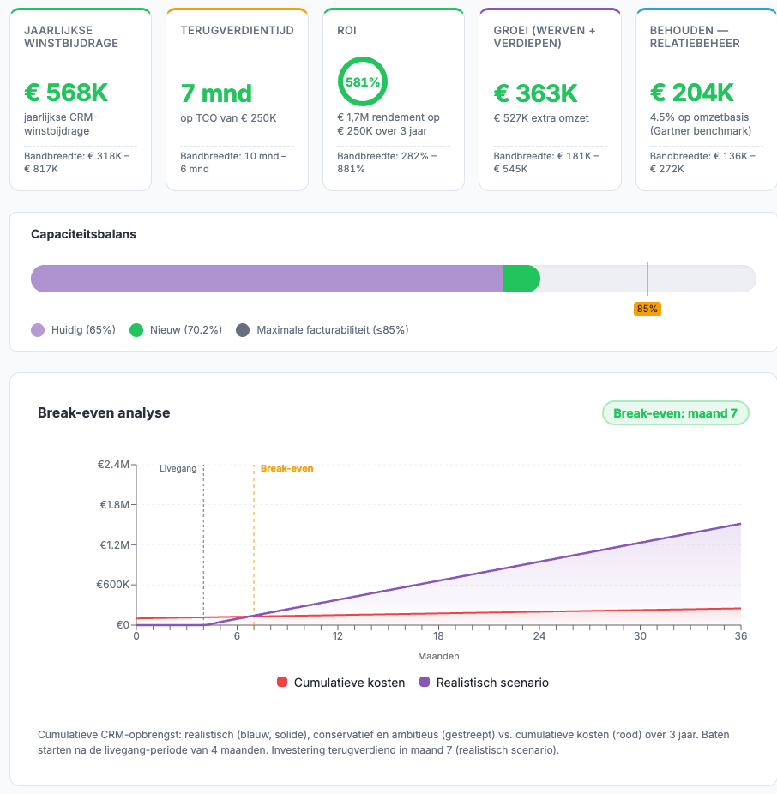Click the € 204K Behouden card value
The width and height of the screenshot is (777, 794).
point(692,93)
